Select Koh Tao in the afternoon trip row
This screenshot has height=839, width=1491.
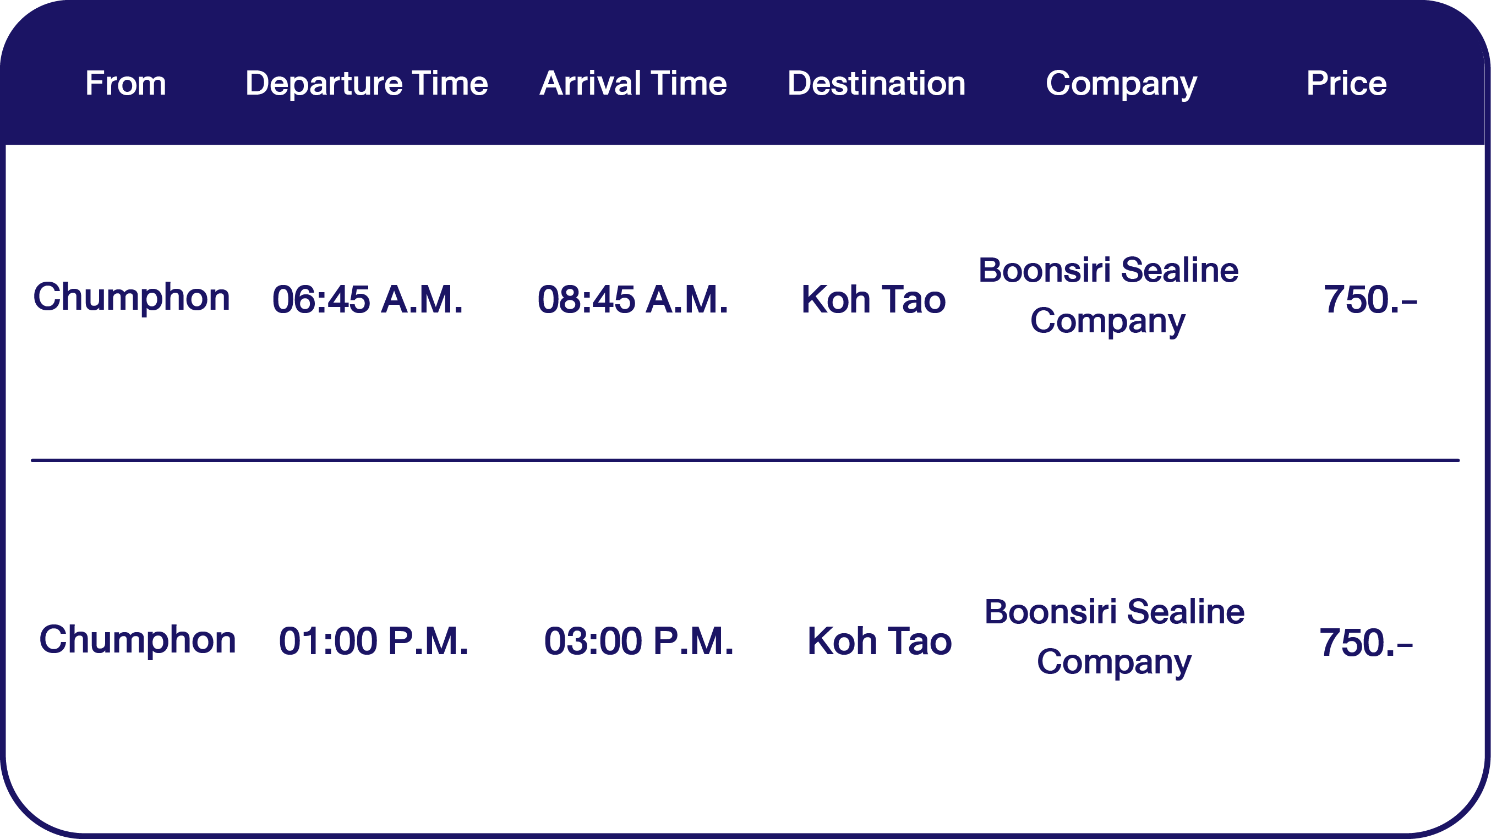coord(879,641)
